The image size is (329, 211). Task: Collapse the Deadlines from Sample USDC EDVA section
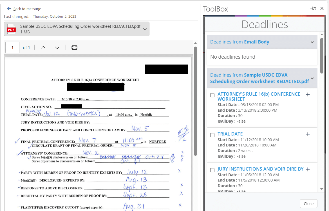tap(312, 78)
